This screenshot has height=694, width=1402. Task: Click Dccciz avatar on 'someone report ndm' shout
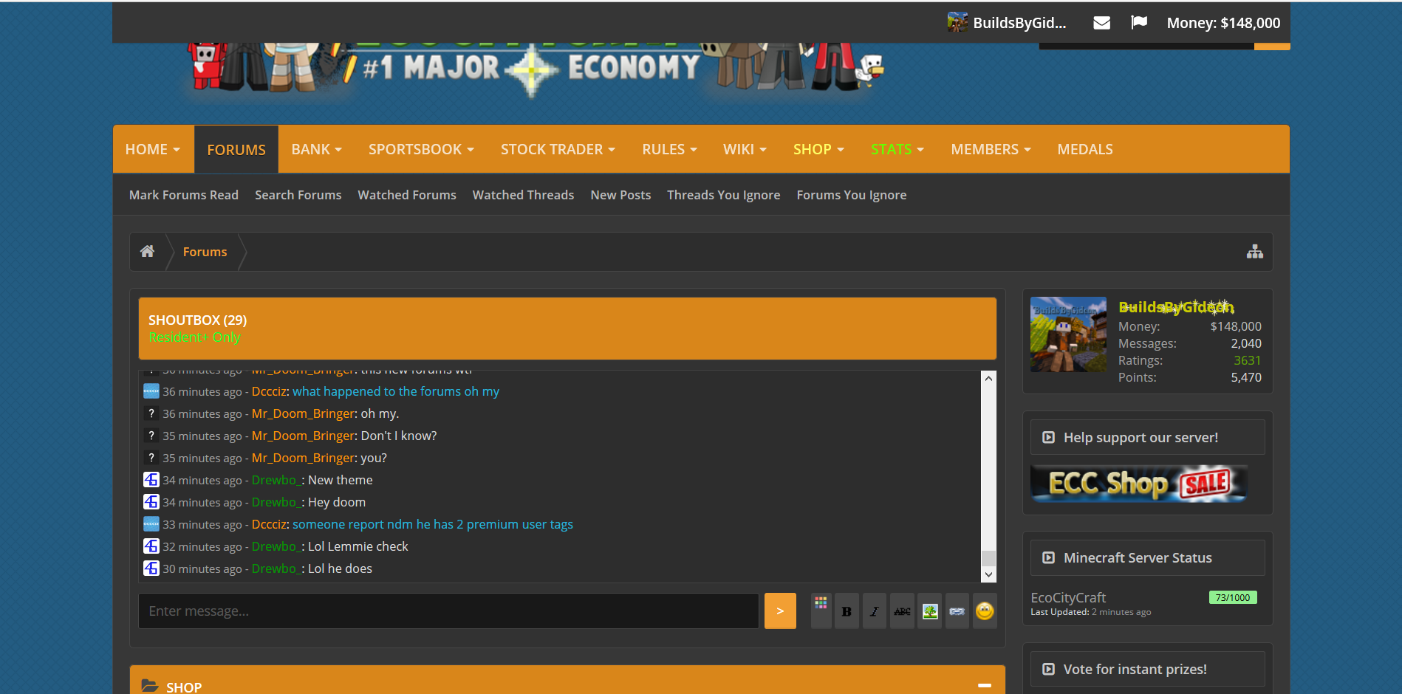(x=151, y=524)
